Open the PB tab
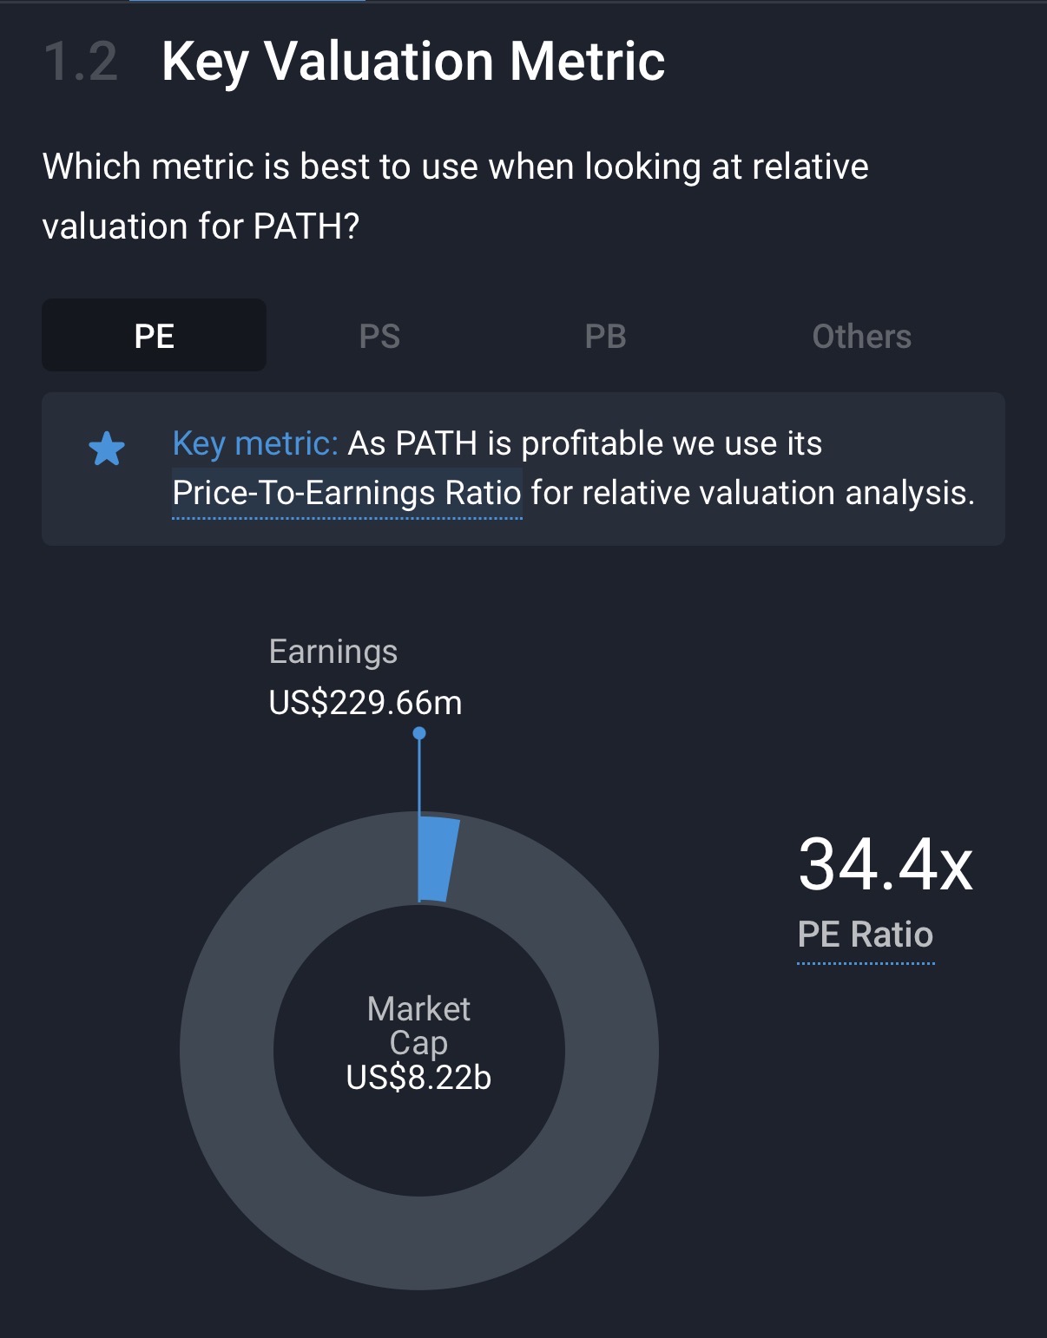This screenshot has height=1338, width=1047. tap(605, 336)
